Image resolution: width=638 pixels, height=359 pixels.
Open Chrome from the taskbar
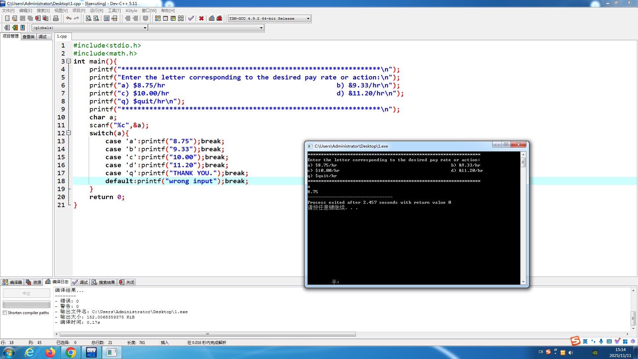(70, 352)
